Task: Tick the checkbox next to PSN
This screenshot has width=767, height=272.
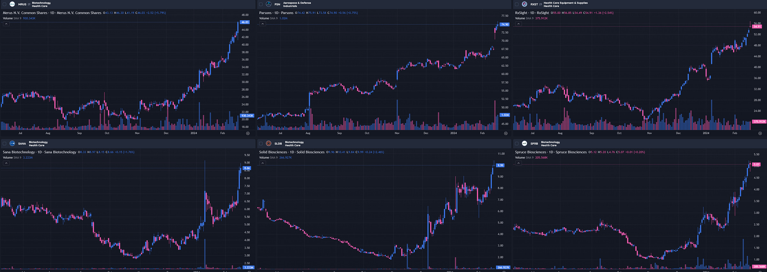Action: pyautogui.click(x=261, y=4)
